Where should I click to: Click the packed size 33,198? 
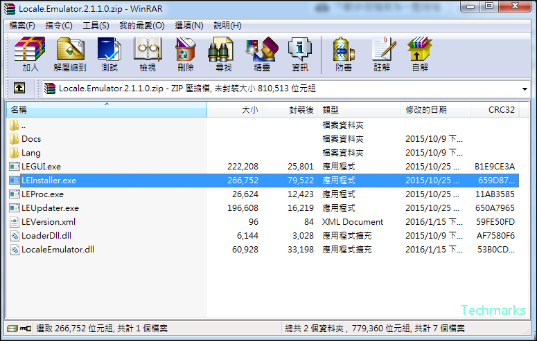click(301, 250)
